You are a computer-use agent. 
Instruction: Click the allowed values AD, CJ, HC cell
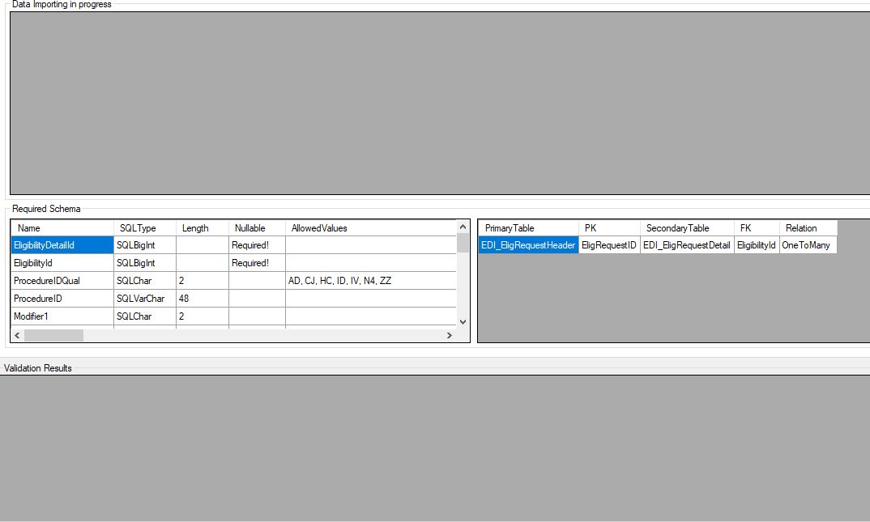pos(371,280)
